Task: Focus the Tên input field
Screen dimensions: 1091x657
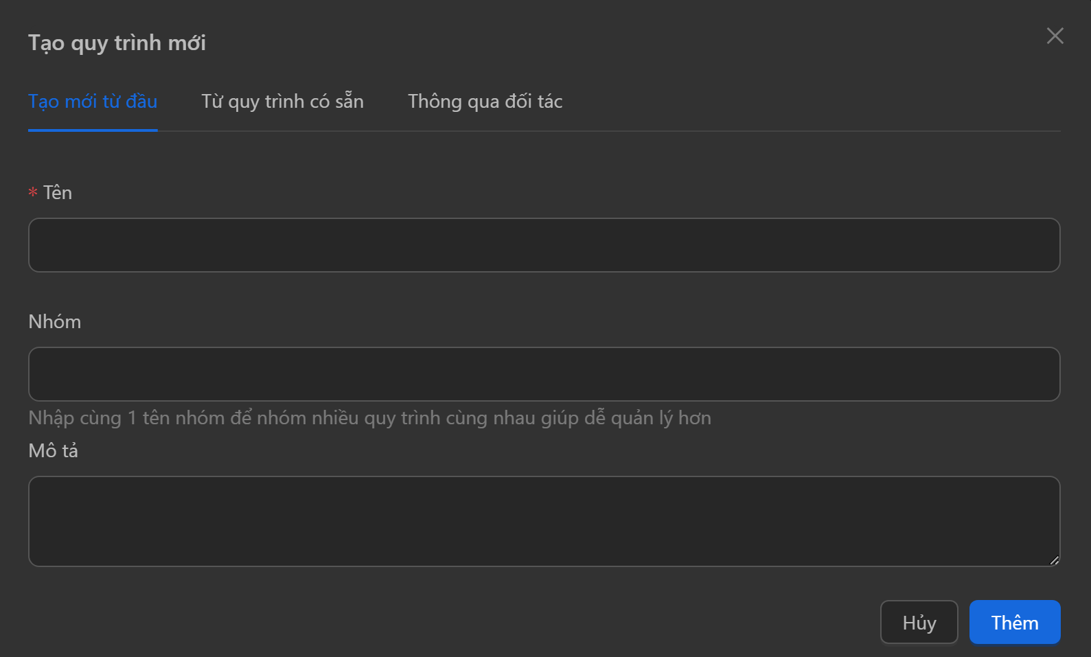Action: (x=544, y=245)
